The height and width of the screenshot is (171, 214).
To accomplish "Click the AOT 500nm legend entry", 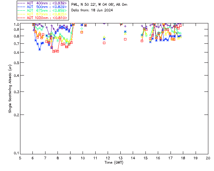I will coord(42,7).
